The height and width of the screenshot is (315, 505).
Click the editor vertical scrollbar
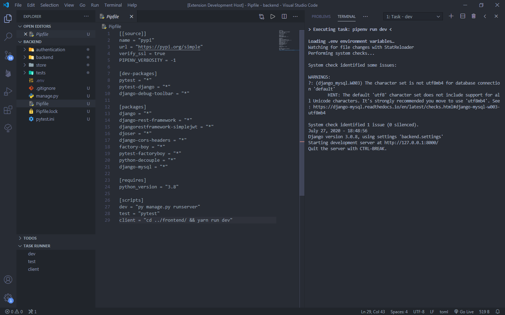pyautogui.click(x=302, y=113)
